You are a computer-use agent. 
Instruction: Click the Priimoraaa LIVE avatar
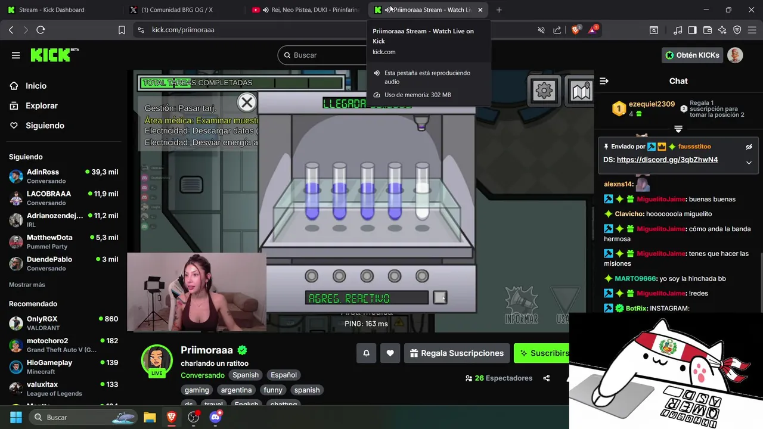pyautogui.click(x=157, y=360)
